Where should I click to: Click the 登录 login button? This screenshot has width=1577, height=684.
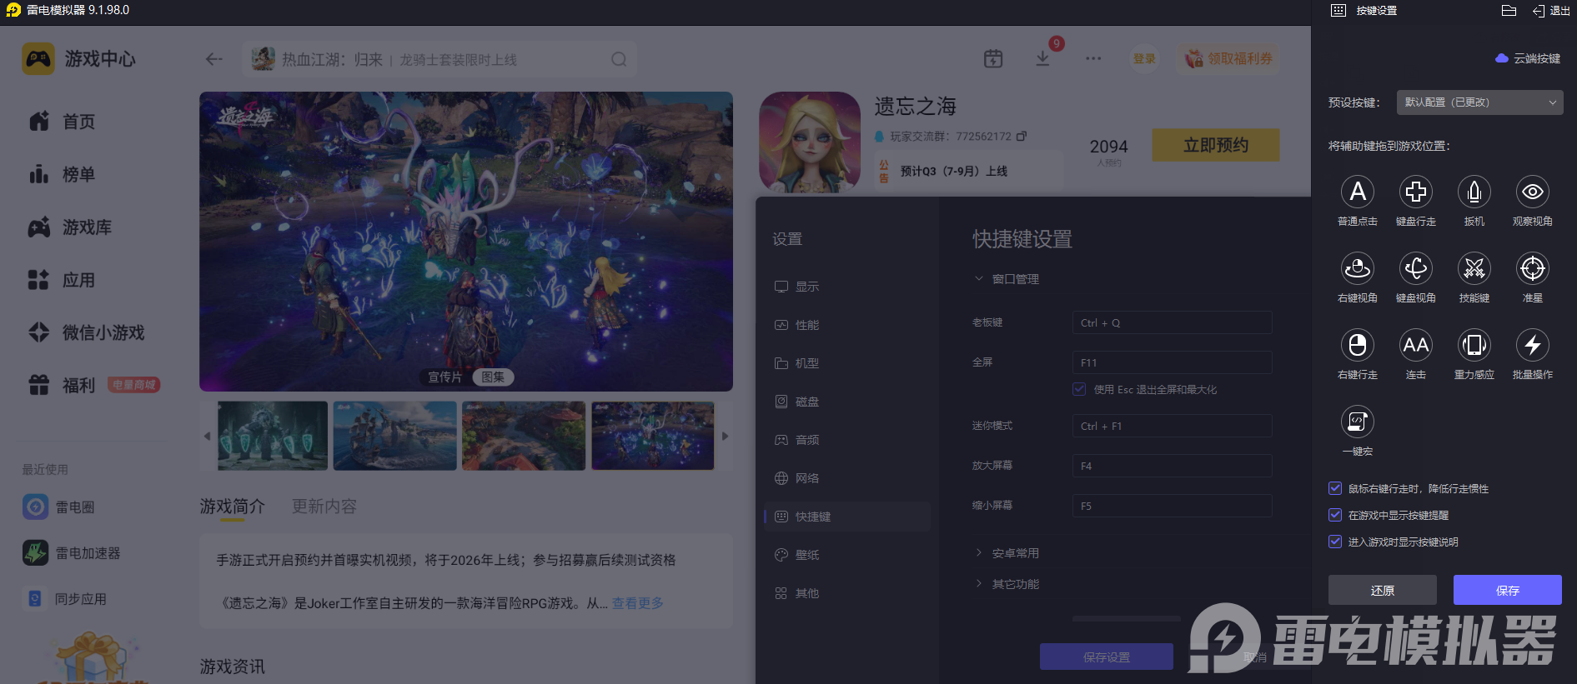(1144, 58)
